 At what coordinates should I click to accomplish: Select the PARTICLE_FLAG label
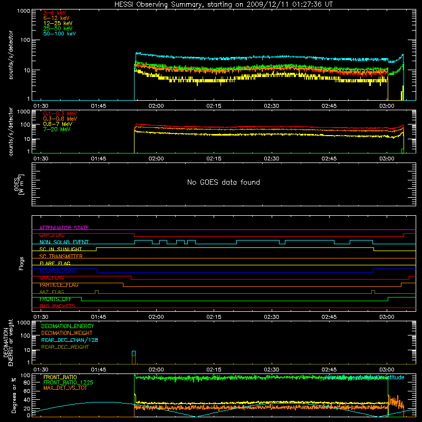point(59,285)
